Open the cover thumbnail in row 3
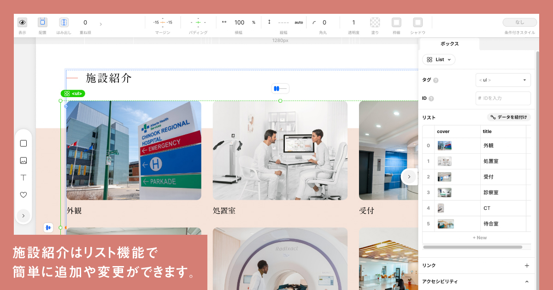Screen dimensions: 553x290 445,192
